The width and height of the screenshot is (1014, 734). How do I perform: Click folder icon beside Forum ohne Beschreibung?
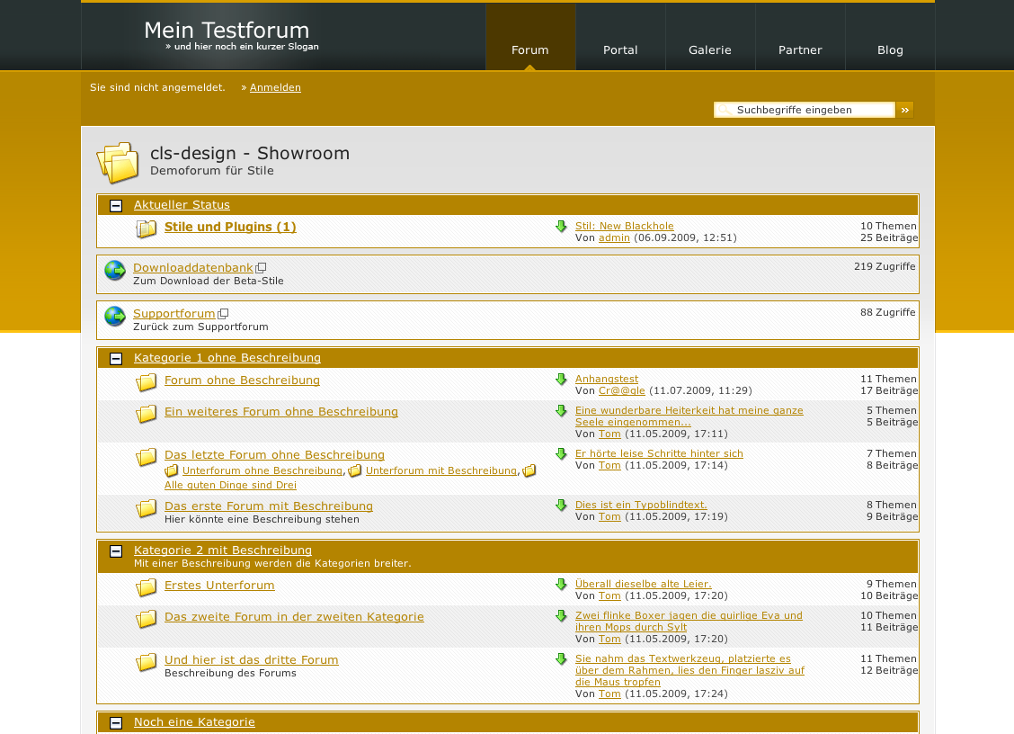(x=147, y=383)
